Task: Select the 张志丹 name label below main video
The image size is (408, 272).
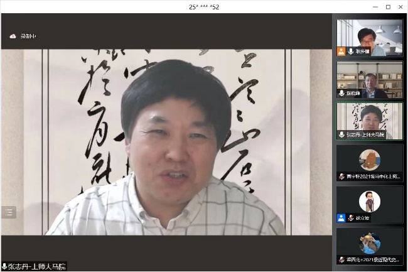Action: (37, 266)
